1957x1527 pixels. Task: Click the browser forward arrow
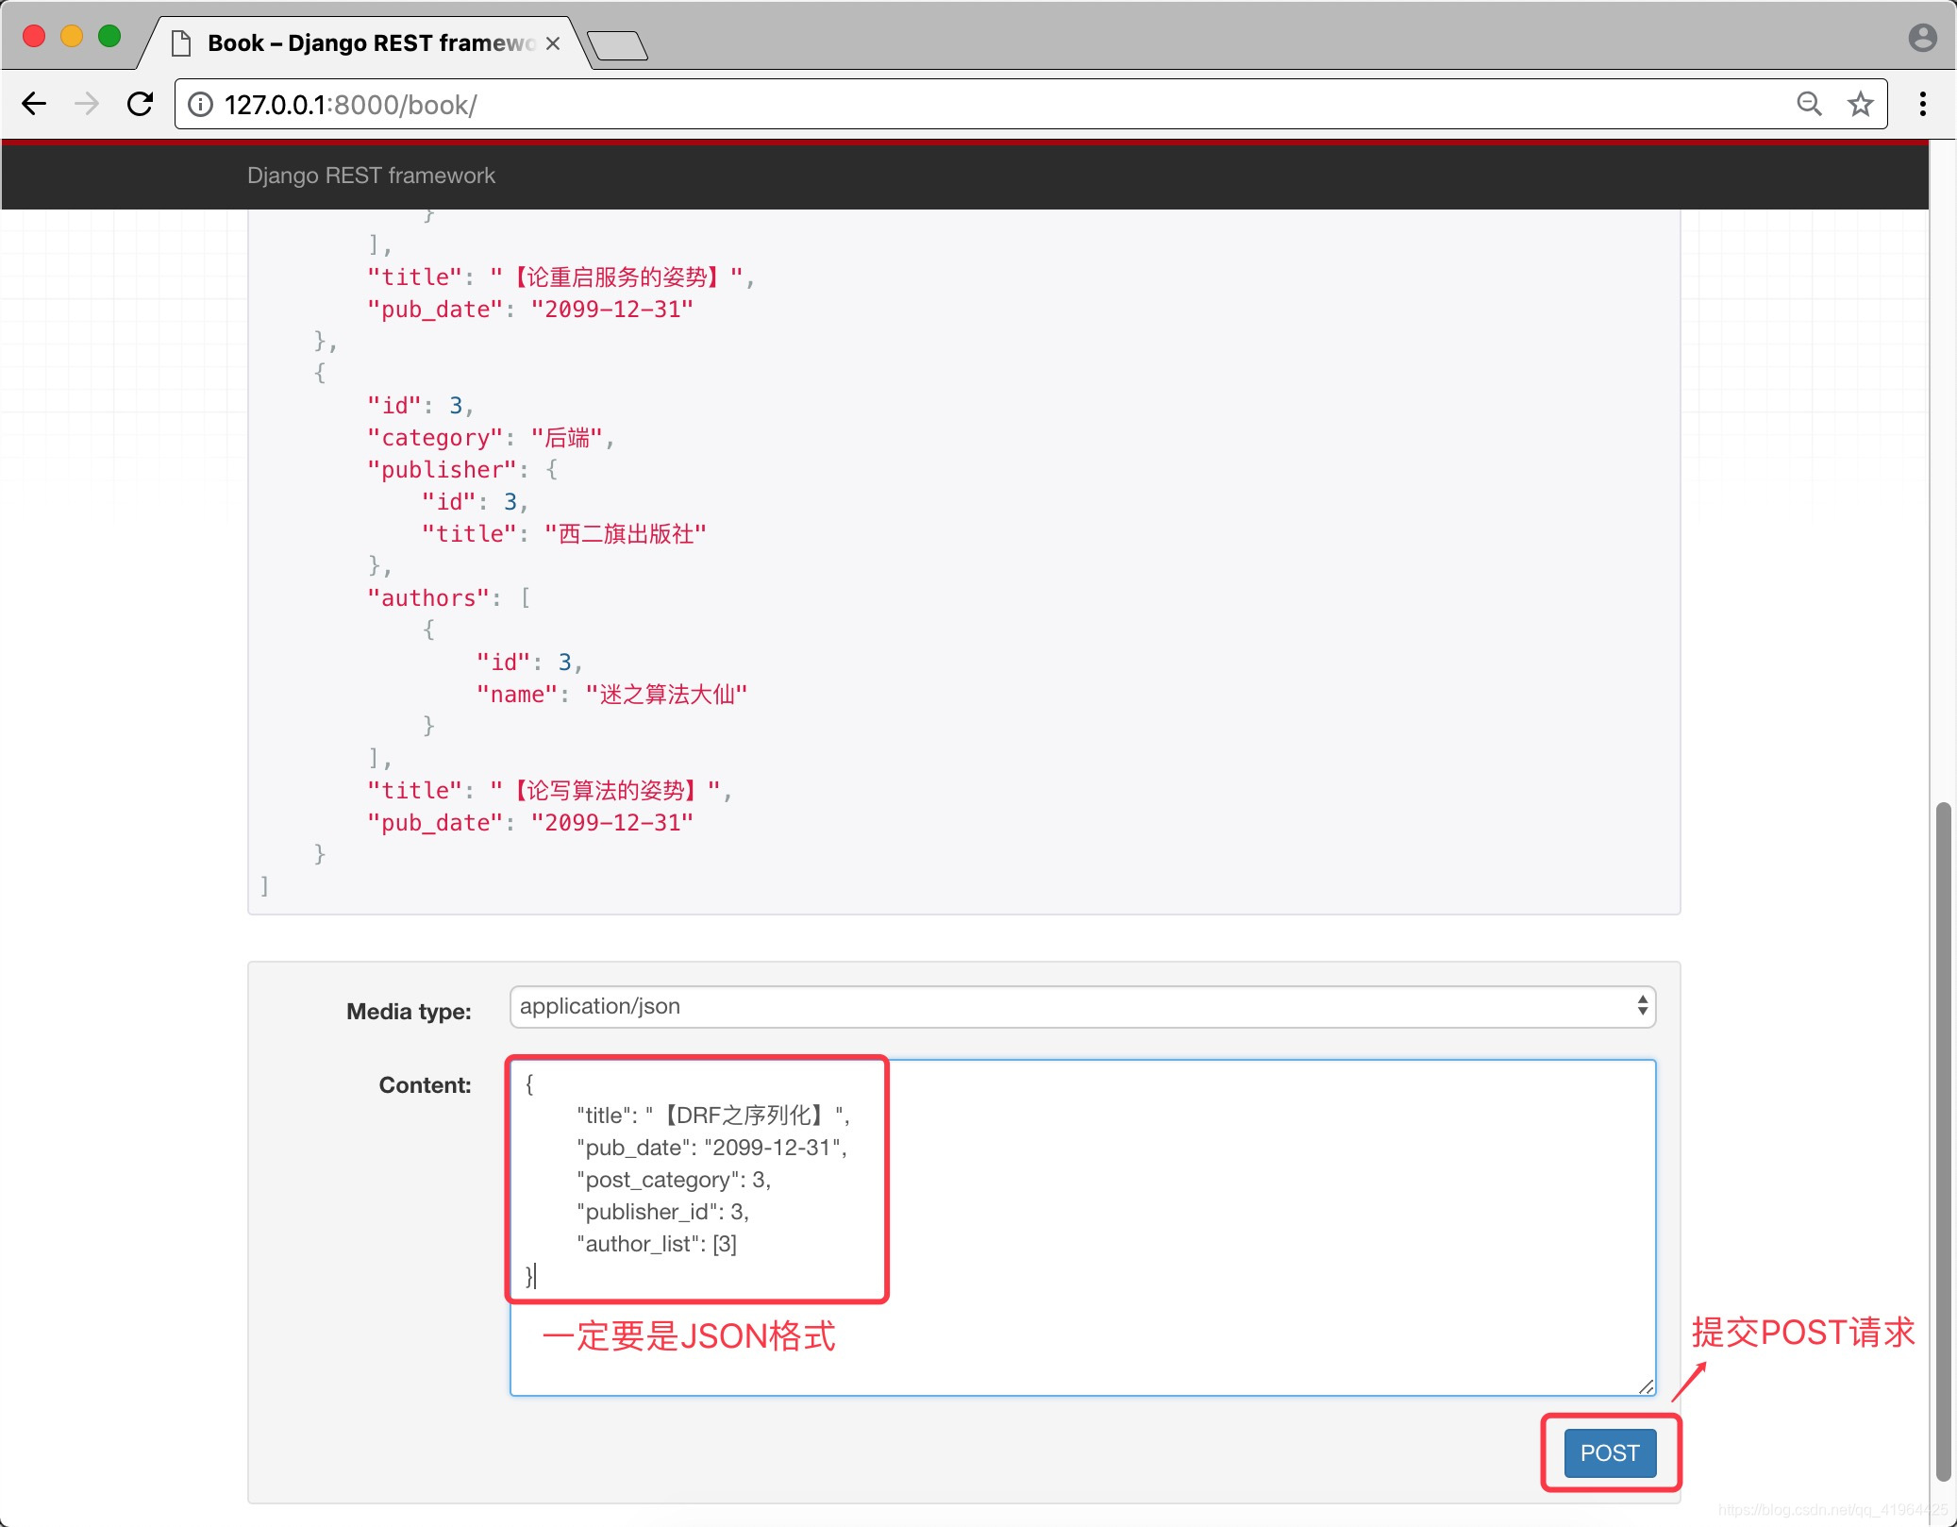coord(87,104)
